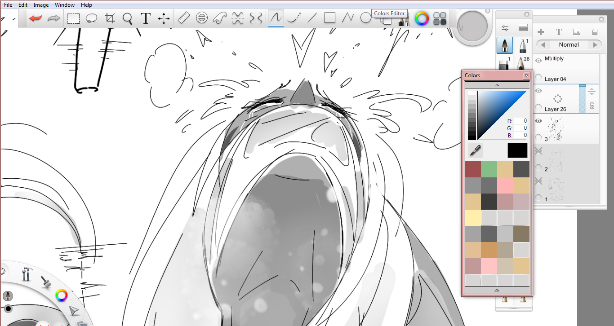Open the Lagoon UI toggle with four squares

[x=440, y=19]
